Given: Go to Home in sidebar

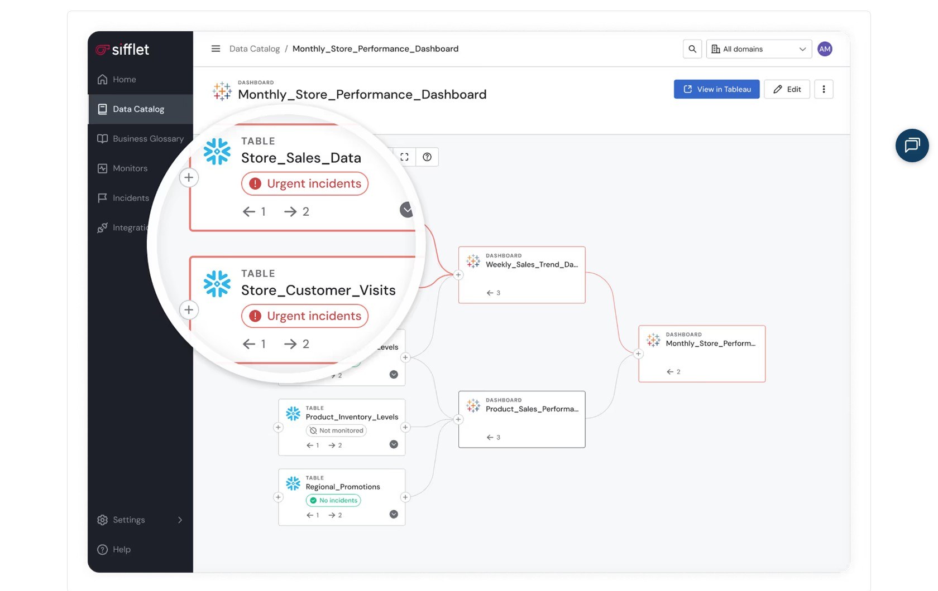Looking at the screenshot, I should point(140,79).
